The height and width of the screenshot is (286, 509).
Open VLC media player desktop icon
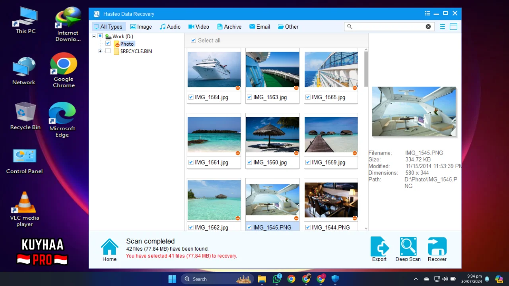25,209
